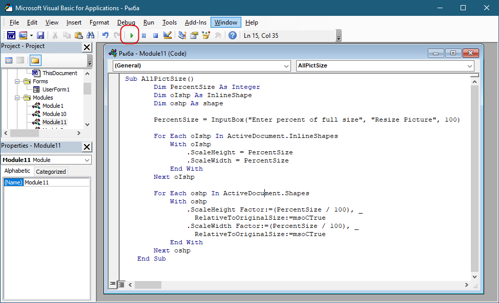Image resolution: width=499 pixels, height=303 pixels.
Task: Switch to the Categorized properties tab
Action: pyautogui.click(x=51, y=172)
